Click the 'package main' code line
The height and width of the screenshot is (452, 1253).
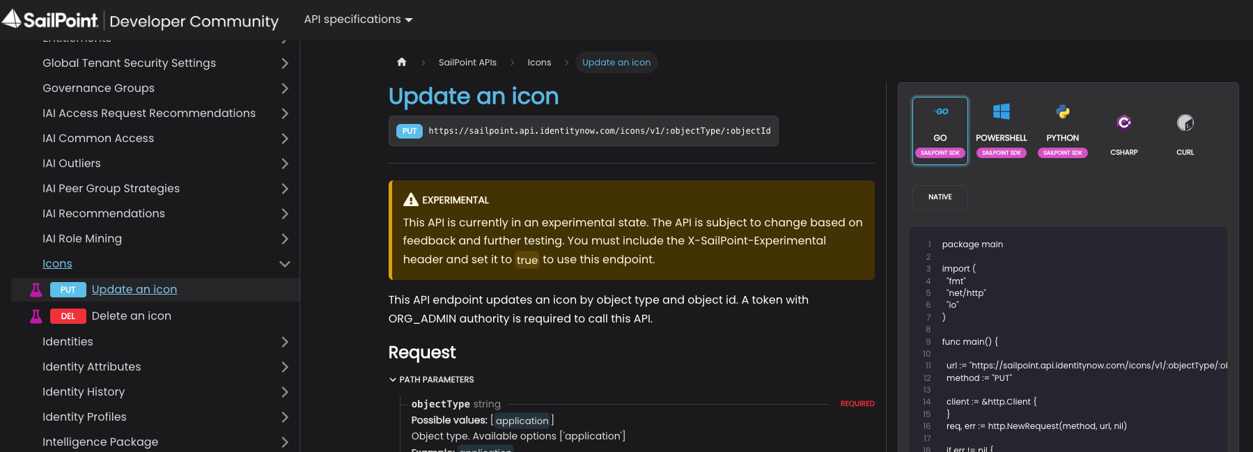coord(972,244)
